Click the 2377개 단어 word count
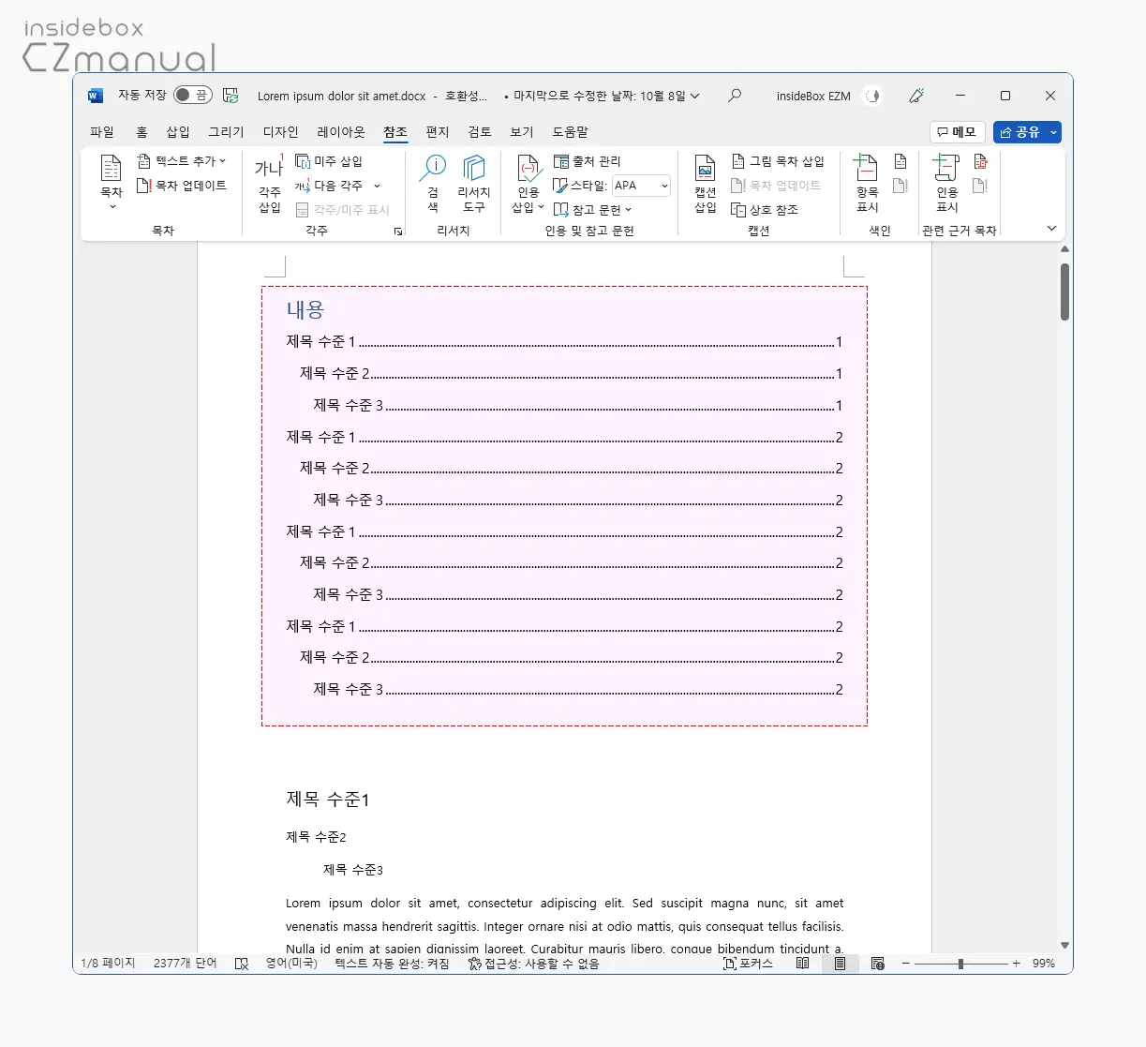This screenshot has height=1047, width=1146. tap(185, 963)
